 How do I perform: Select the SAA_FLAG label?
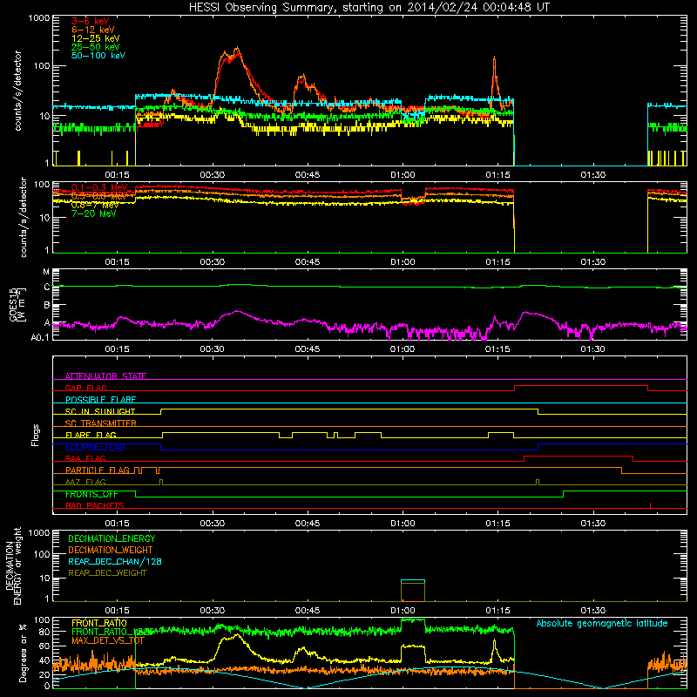click(85, 459)
